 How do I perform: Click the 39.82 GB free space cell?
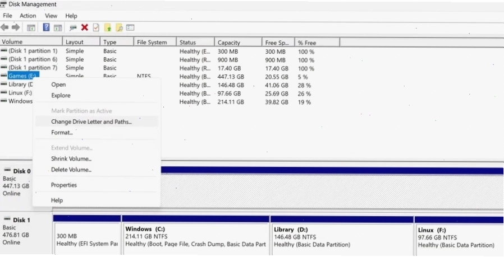tap(277, 102)
